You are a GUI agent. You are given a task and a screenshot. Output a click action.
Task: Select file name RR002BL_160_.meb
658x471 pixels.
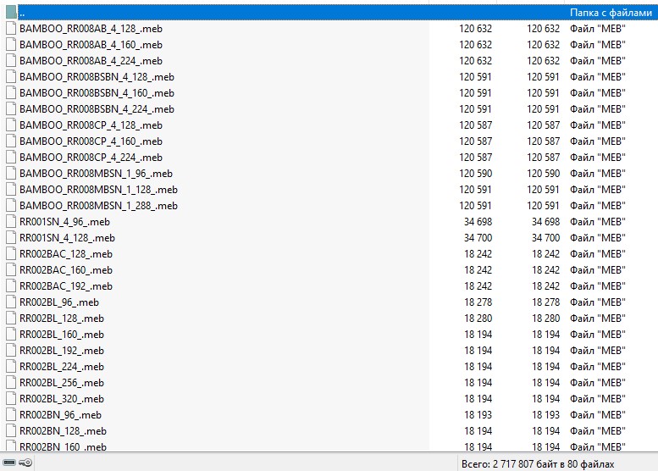[62, 334]
